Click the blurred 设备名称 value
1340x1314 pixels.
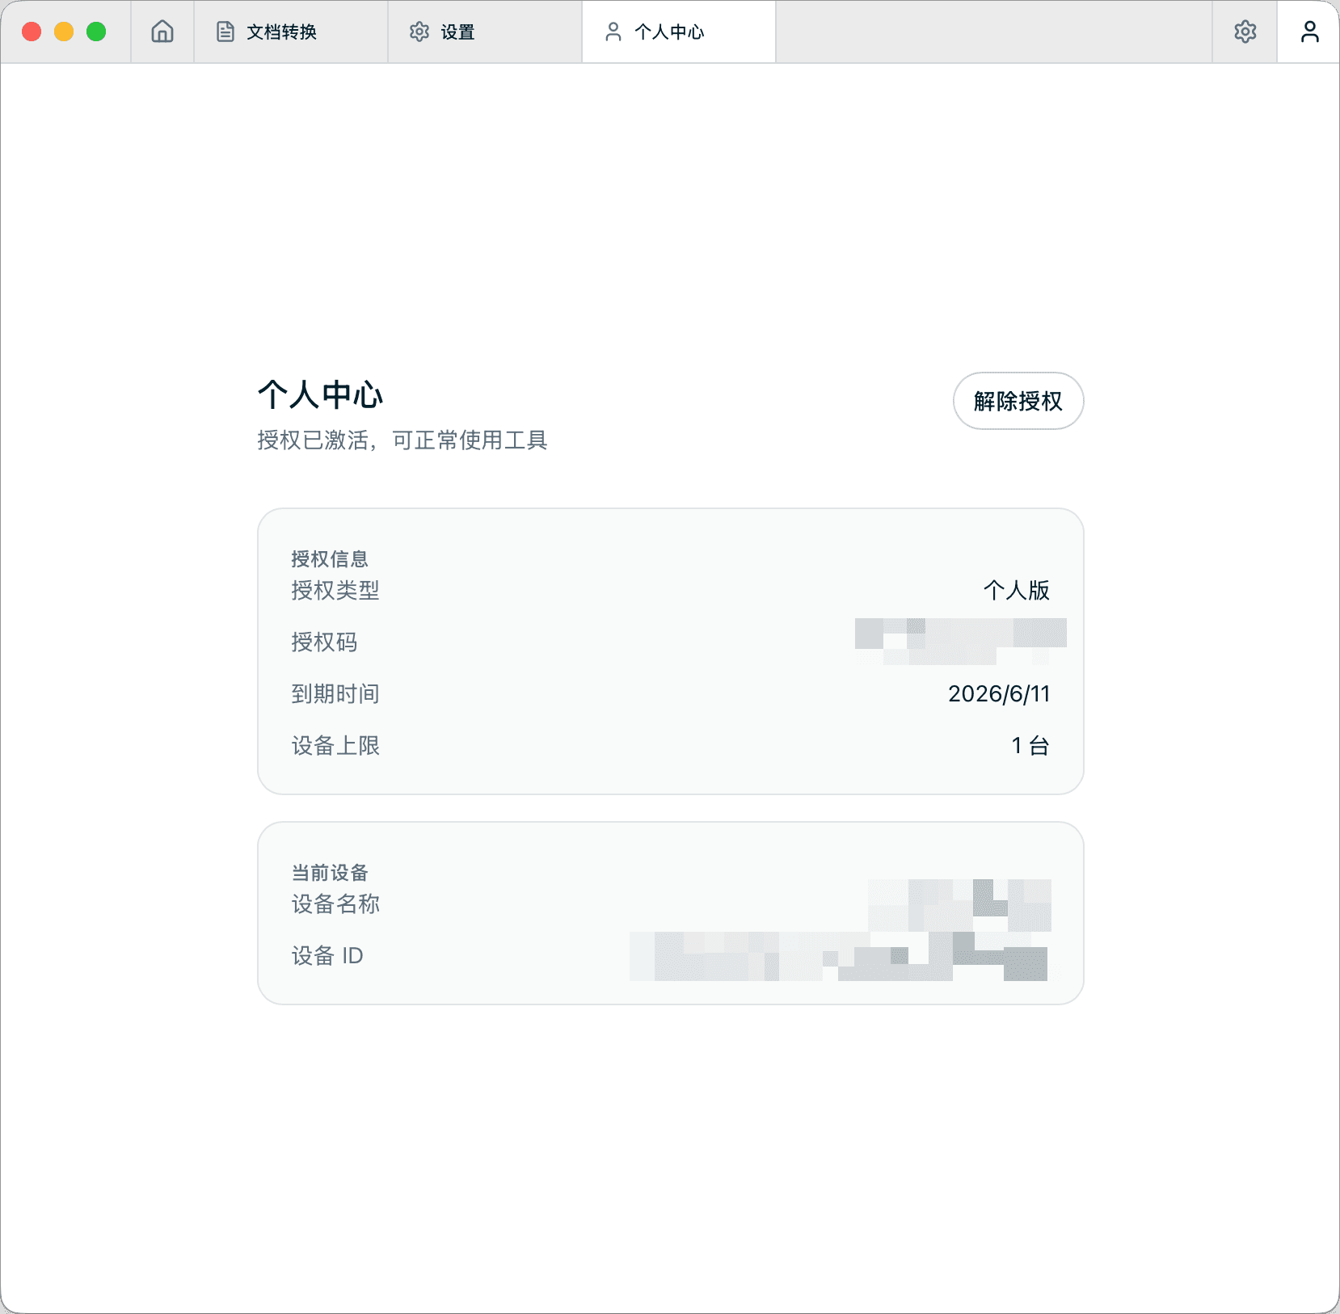(960, 905)
